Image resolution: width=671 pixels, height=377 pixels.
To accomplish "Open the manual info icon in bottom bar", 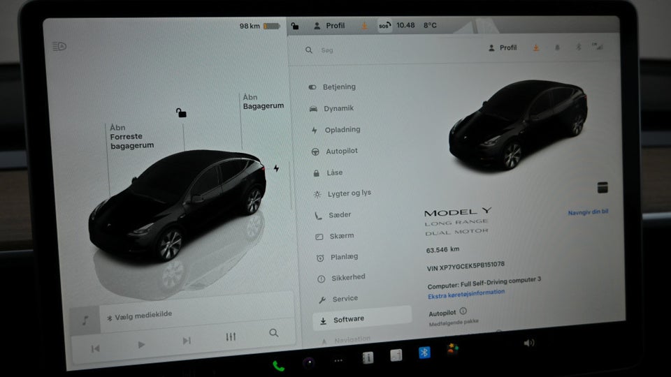I will point(368,357).
